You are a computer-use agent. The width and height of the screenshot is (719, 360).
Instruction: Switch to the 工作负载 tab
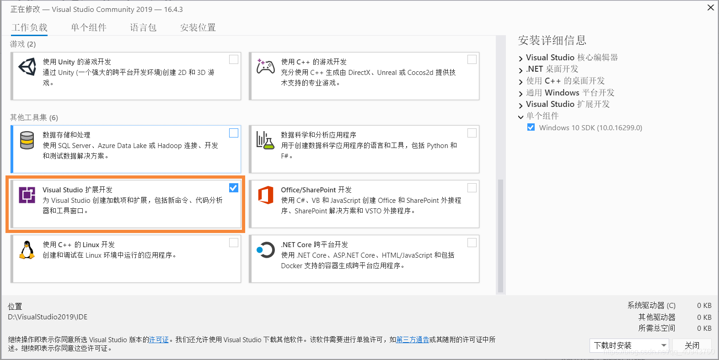click(30, 27)
